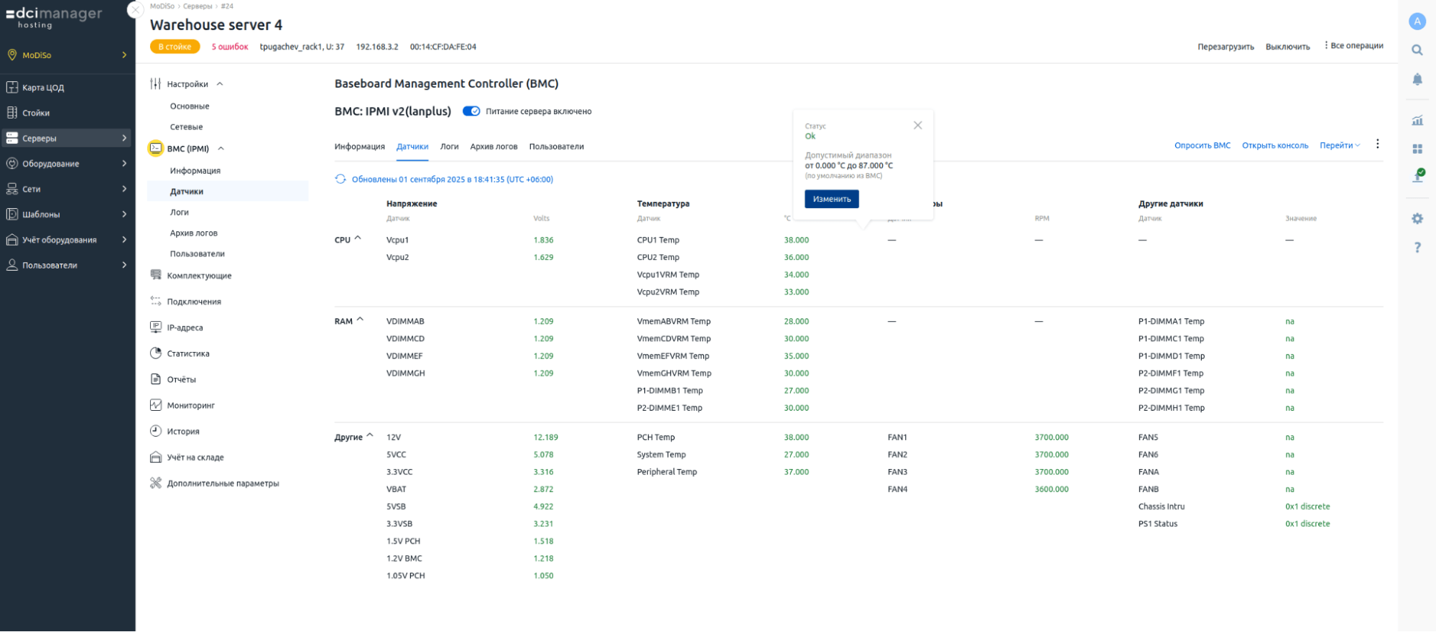The width and height of the screenshot is (1436, 632).
Task: Open the three-dot BMC options menu
Action: coord(1377,144)
